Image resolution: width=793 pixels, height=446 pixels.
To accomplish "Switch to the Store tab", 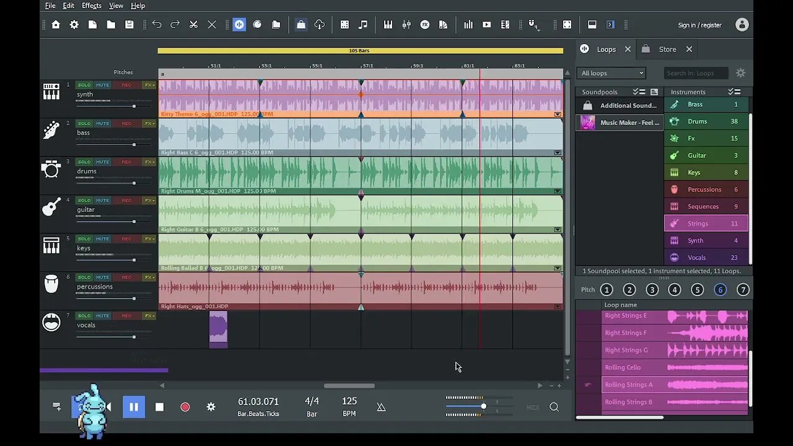I will [667, 49].
